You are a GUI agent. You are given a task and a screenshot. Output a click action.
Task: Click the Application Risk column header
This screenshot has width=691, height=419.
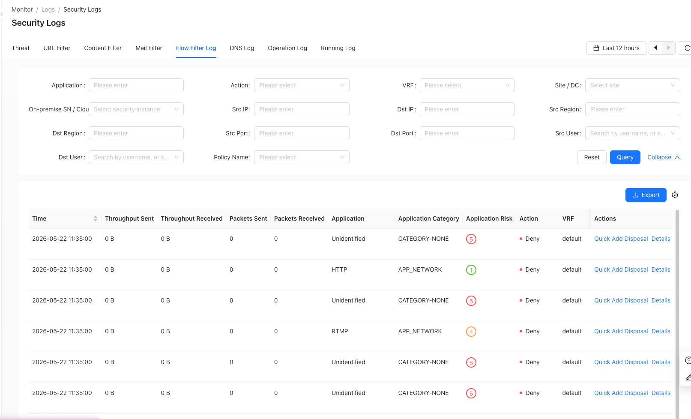coord(489,218)
